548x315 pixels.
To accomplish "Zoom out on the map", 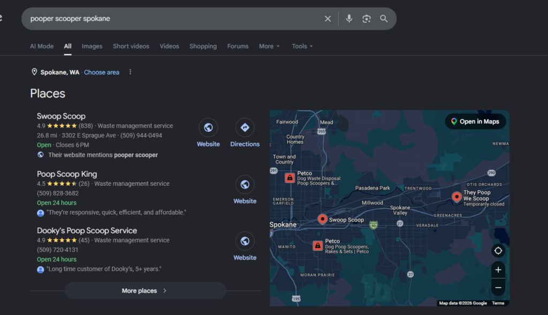I will pyautogui.click(x=498, y=287).
